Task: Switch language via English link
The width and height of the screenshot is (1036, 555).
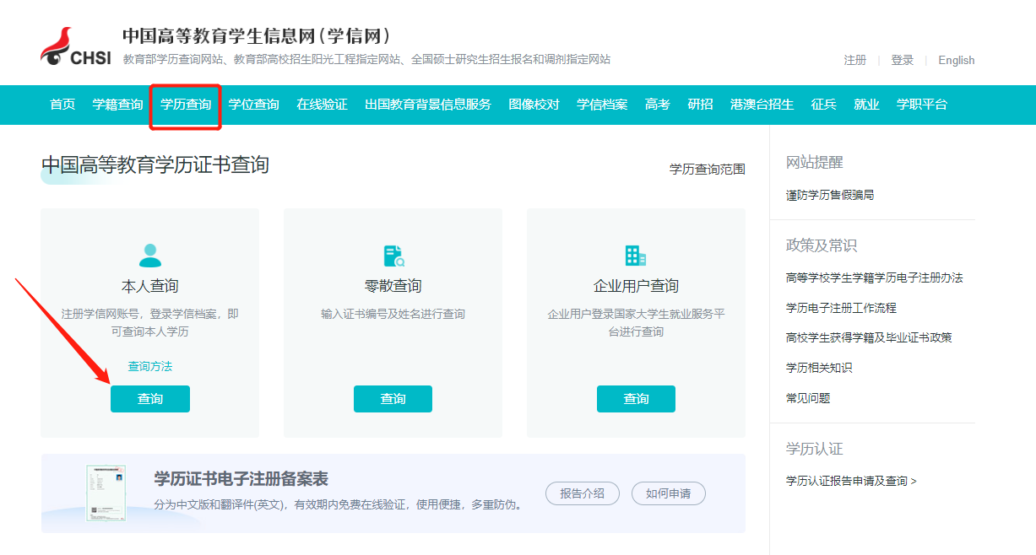Action: click(x=957, y=60)
